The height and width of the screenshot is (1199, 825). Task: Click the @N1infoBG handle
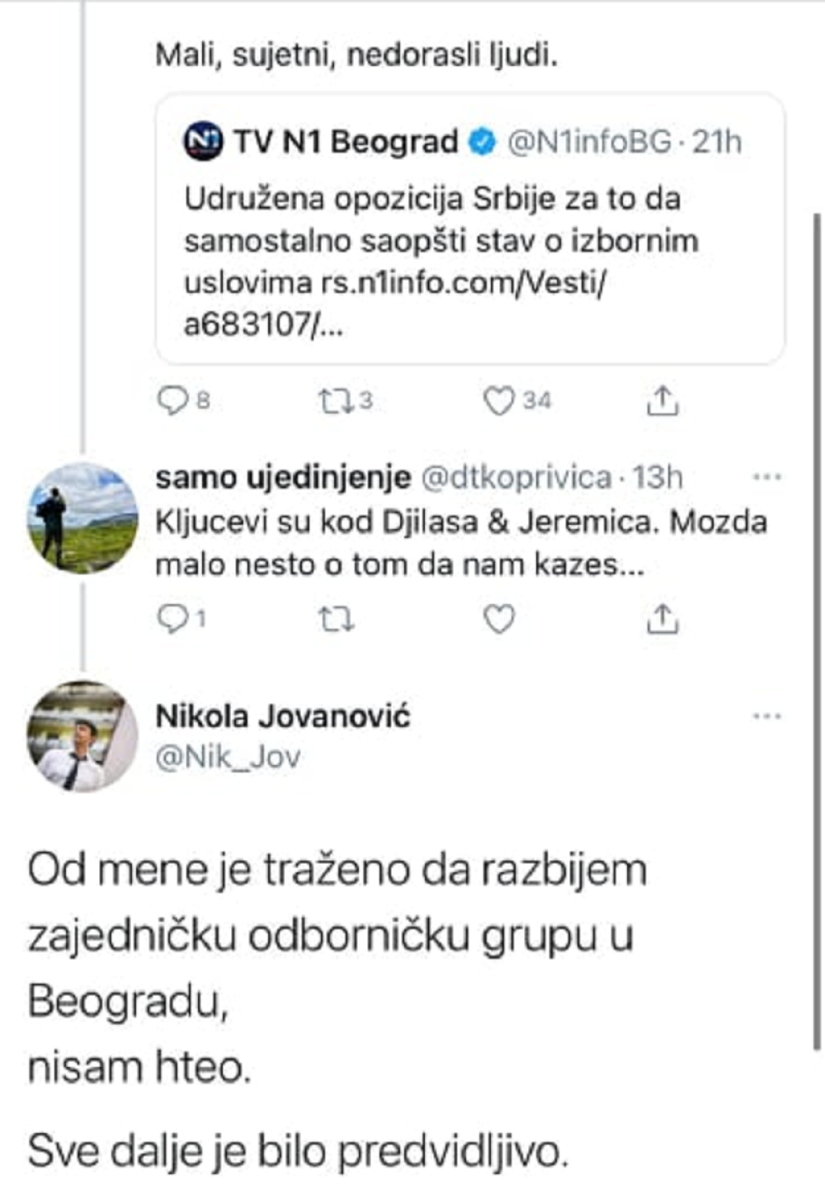[x=587, y=142]
